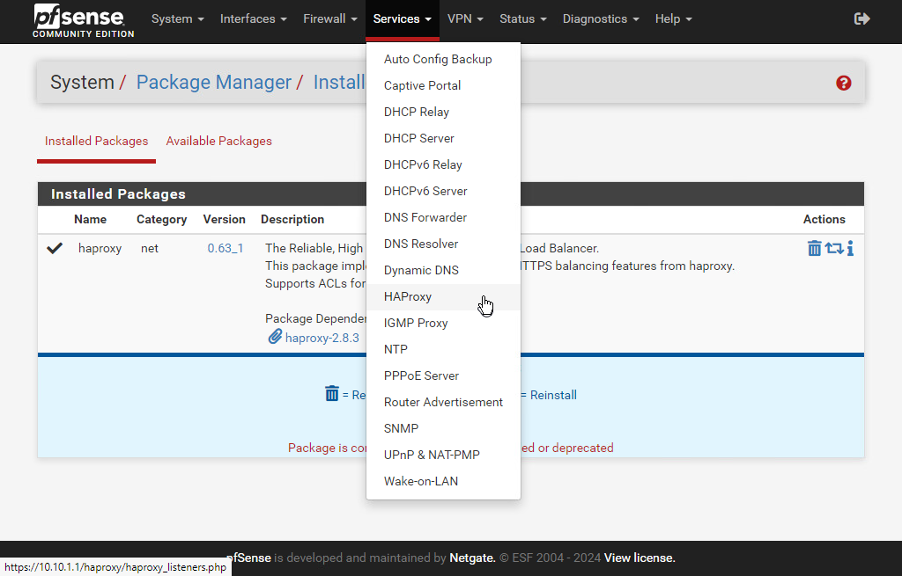Screen dimensions: 902x576
Task: Click the trash icon in the legend area
Action: click(x=332, y=393)
